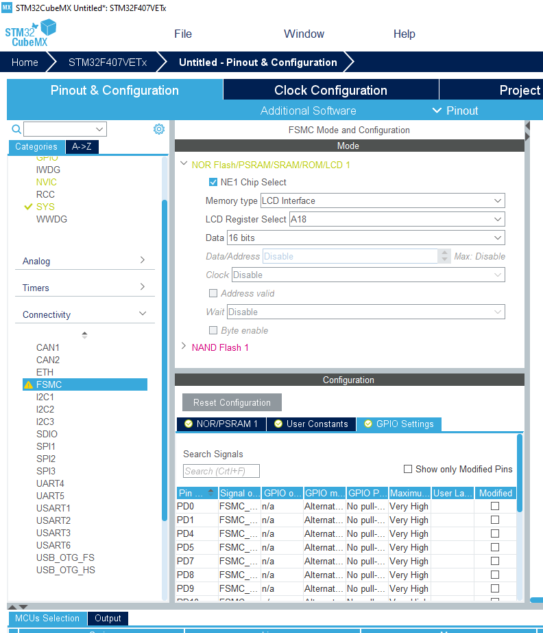The width and height of the screenshot is (543, 633).
Task: Enable Show only Modified Pins
Action: click(x=408, y=469)
